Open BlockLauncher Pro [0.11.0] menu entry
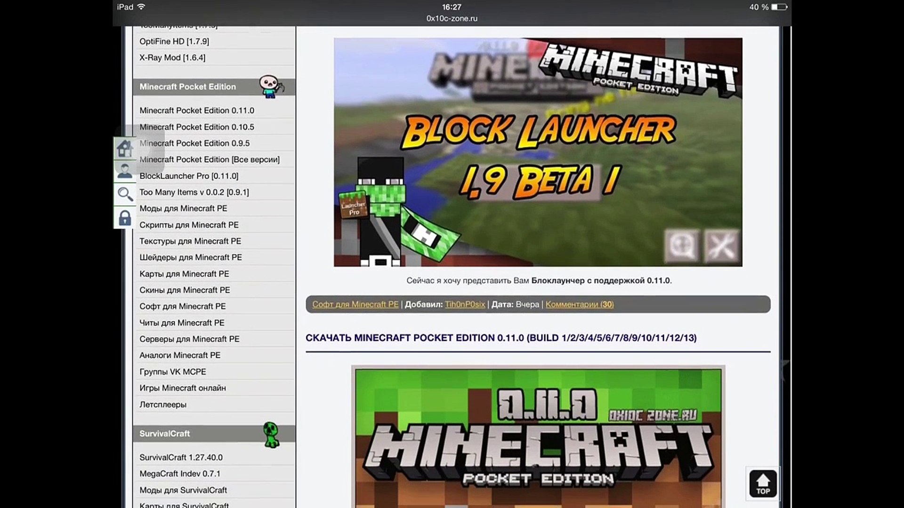This screenshot has width=904, height=508. (x=189, y=176)
